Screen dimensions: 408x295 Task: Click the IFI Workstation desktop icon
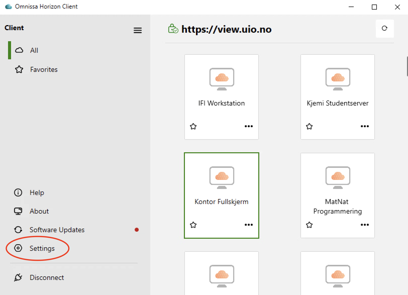coord(222,79)
